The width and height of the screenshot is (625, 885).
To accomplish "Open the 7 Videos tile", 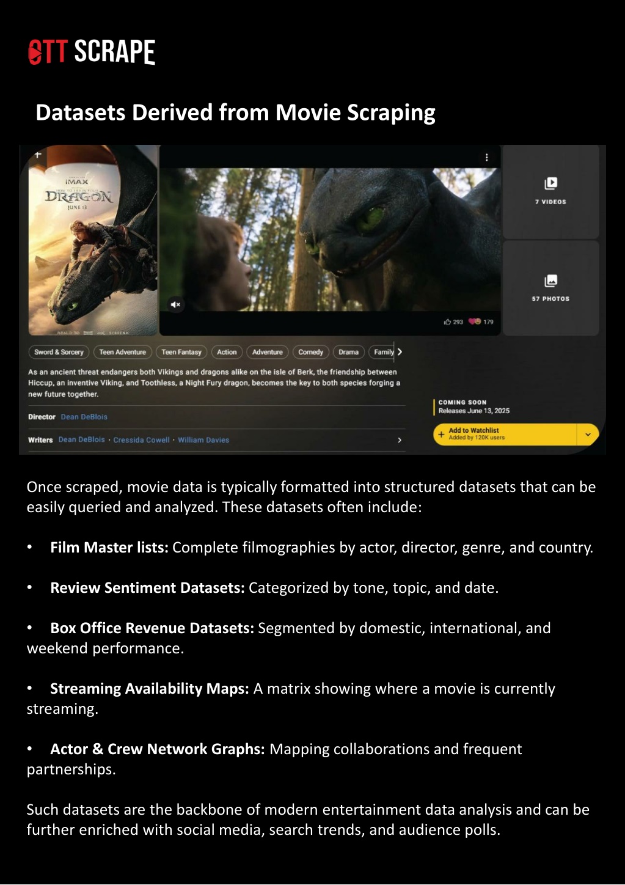I will tap(550, 191).
